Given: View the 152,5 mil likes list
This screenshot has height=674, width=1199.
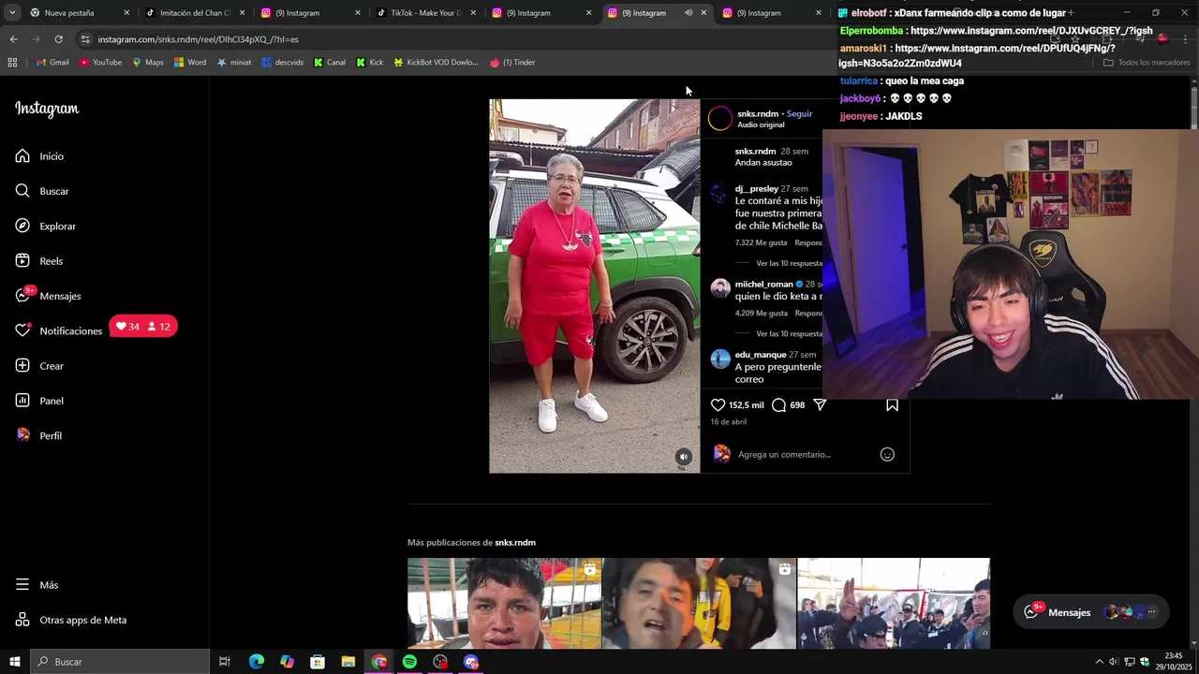Looking at the screenshot, I should [x=747, y=405].
